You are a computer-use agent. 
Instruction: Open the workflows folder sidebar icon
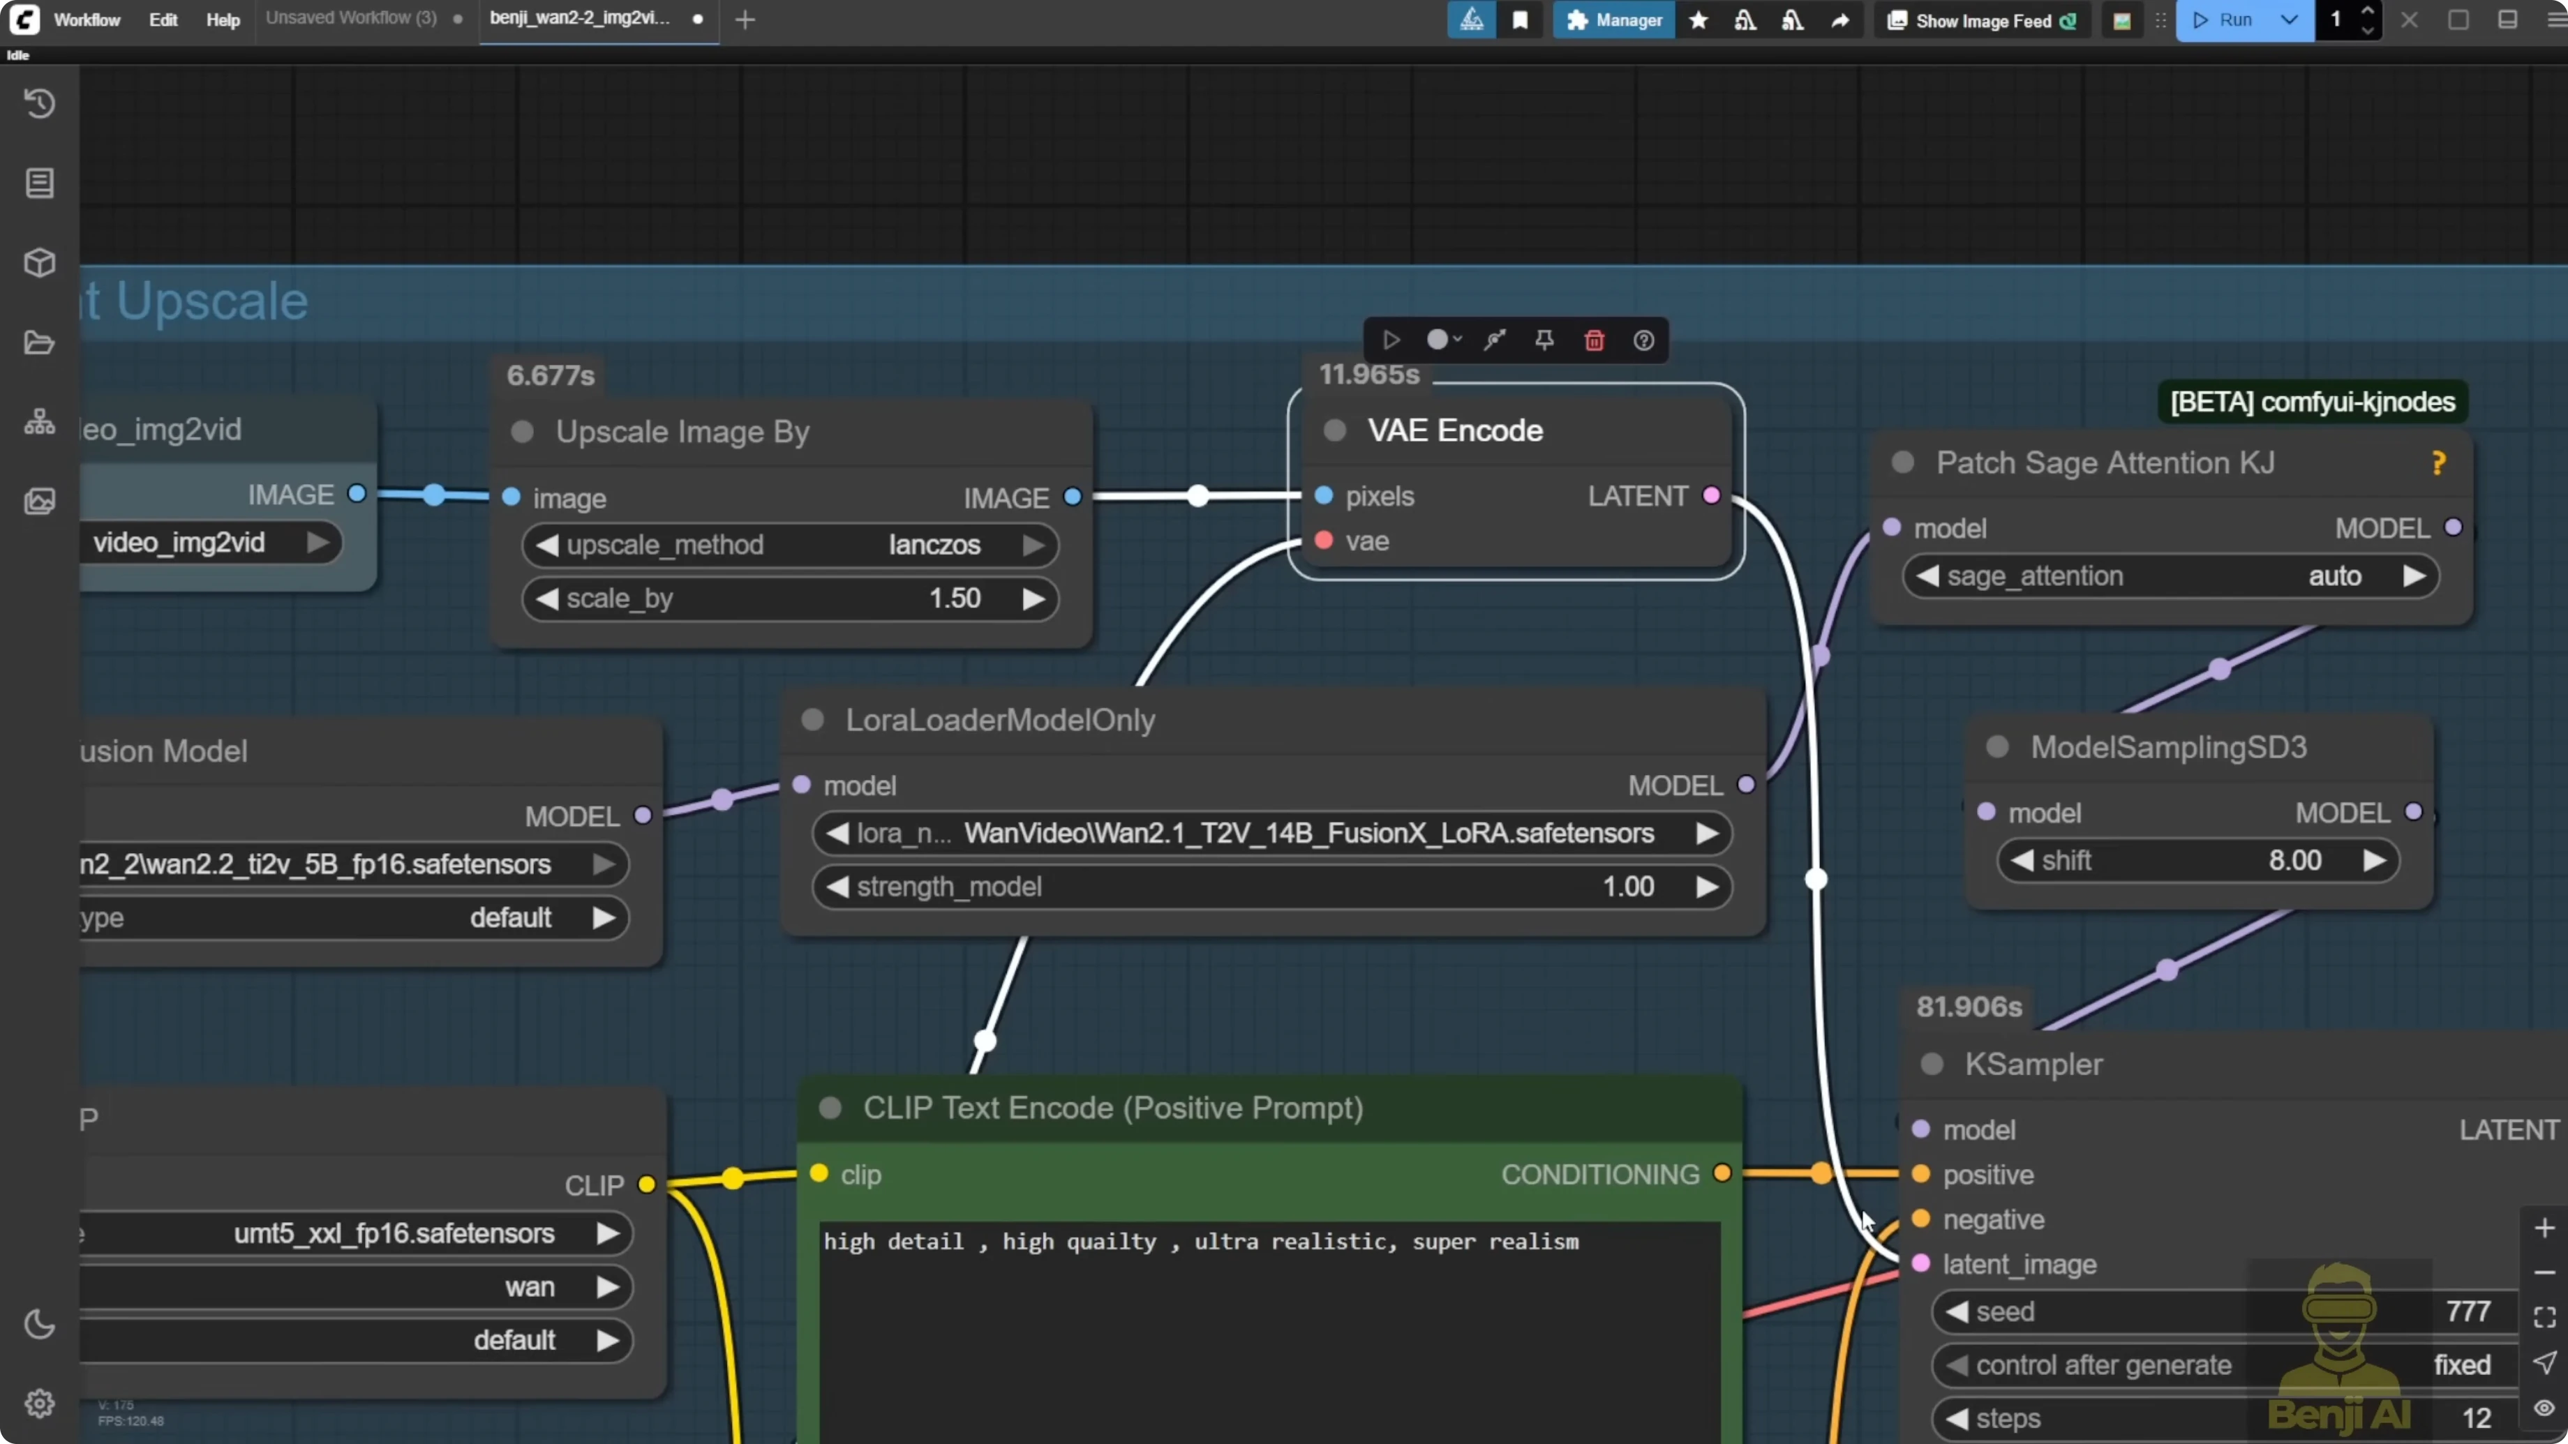[x=40, y=343]
